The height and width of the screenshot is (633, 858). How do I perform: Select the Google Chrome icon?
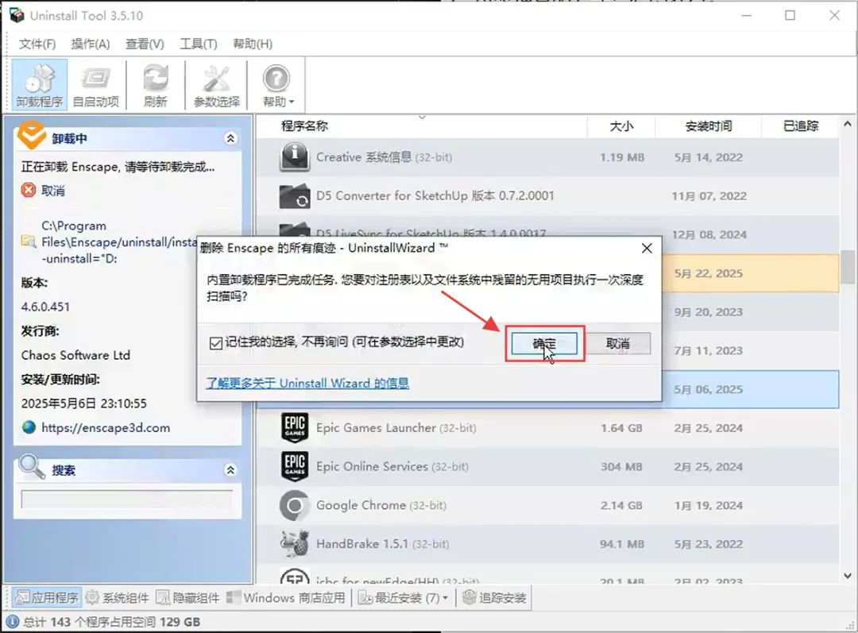[295, 505]
